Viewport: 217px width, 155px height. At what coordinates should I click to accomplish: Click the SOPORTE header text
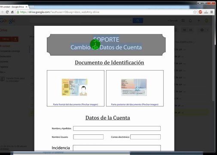click(106, 40)
